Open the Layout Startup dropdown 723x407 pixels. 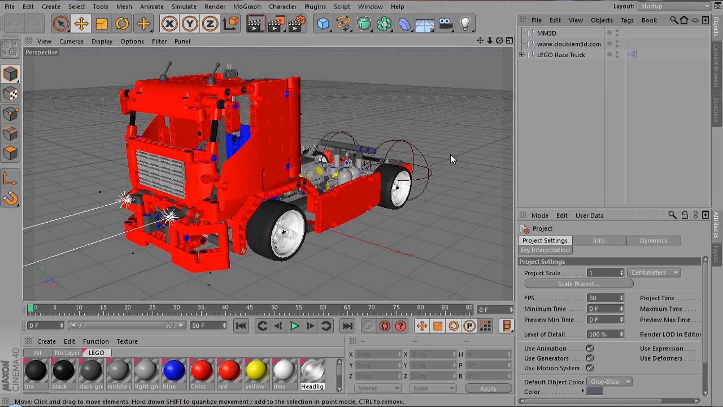click(674, 6)
